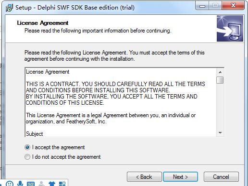Viewport: 248px width, 186px height.
Task: Click the license scrollbar thumb
Action: coord(220,80)
